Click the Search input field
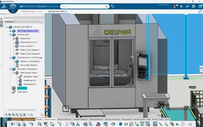The image size is (203, 127). [85, 6]
